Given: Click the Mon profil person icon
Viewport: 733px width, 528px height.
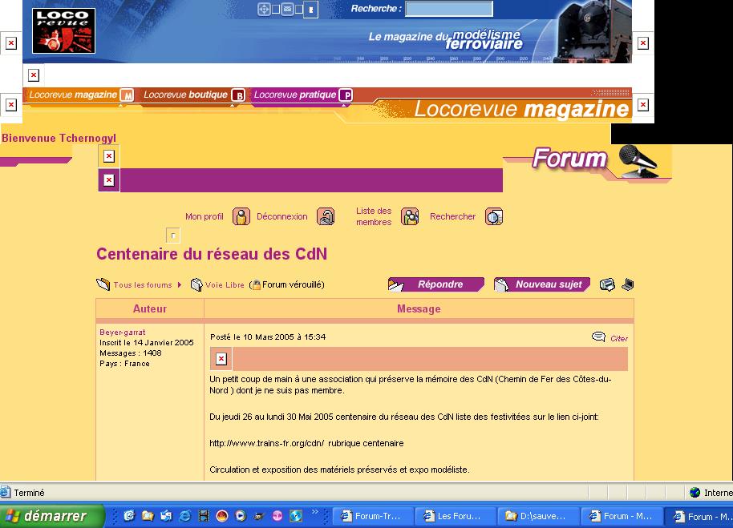Looking at the screenshot, I should [241, 216].
